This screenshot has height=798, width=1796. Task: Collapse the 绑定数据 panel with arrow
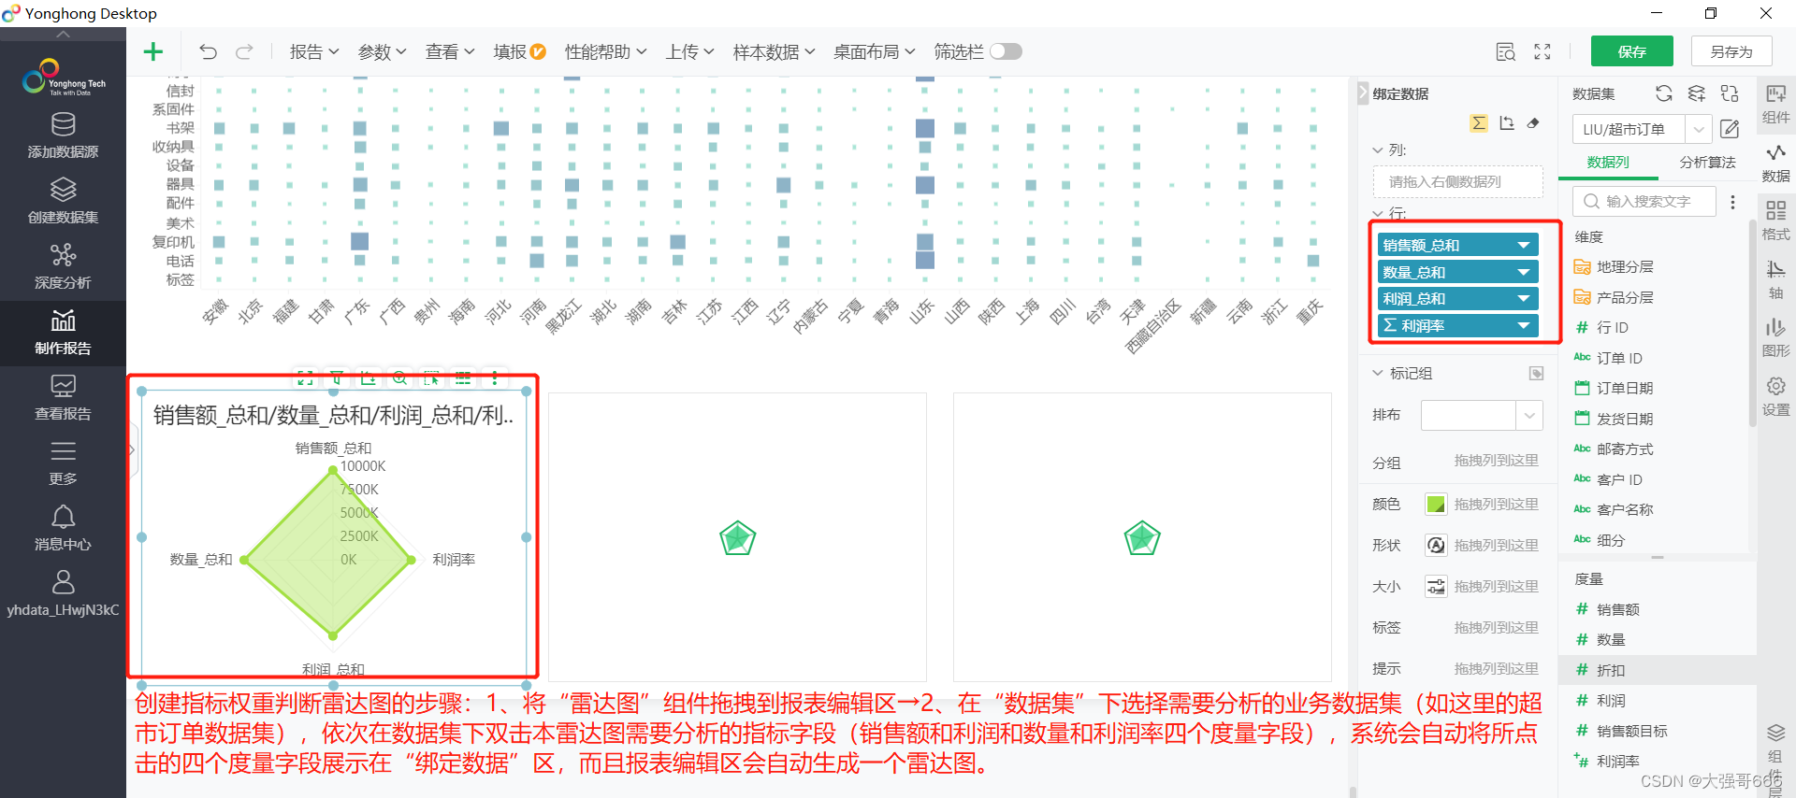(x=1362, y=93)
